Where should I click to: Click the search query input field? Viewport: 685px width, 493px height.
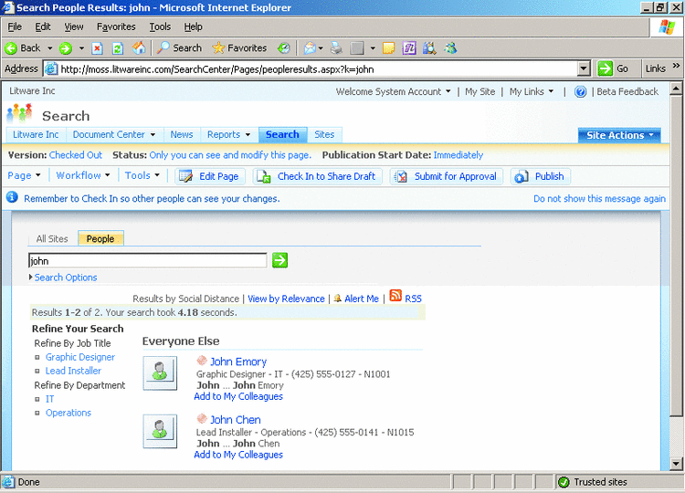point(148,261)
